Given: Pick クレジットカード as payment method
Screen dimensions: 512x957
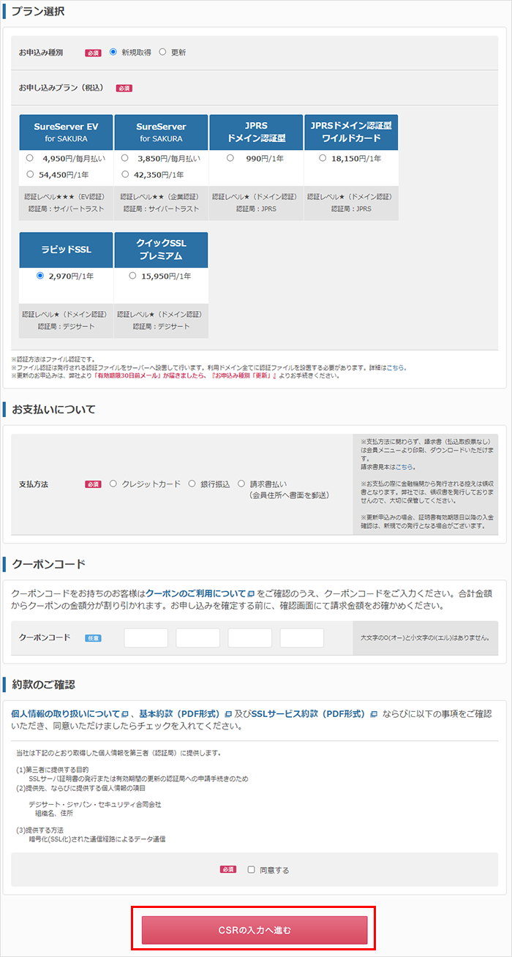Looking at the screenshot, I should tap(113, 484).
